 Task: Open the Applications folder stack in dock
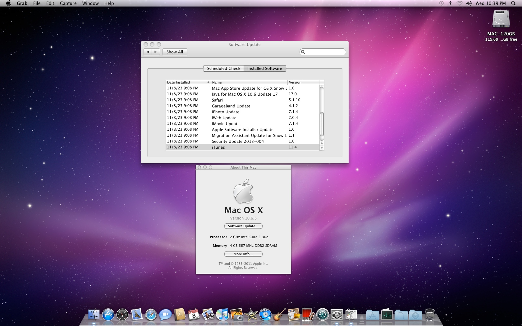[x=373, y=315]
